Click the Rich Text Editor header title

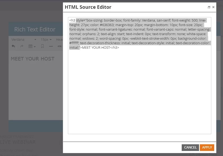click(35, 29)
